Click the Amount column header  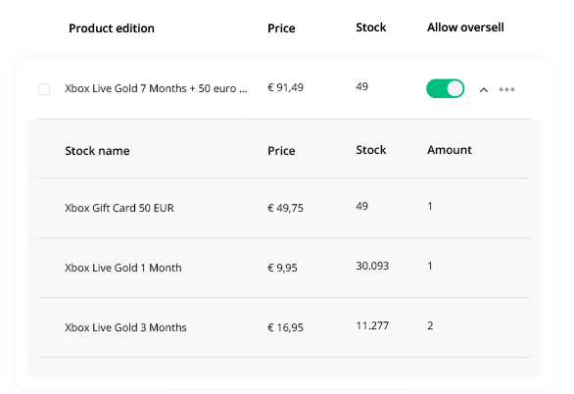tap(450, 150)
